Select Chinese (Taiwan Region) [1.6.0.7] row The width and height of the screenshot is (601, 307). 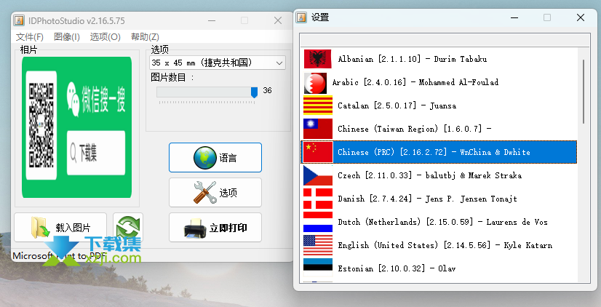pyautogui.click(x=439, y=129)
